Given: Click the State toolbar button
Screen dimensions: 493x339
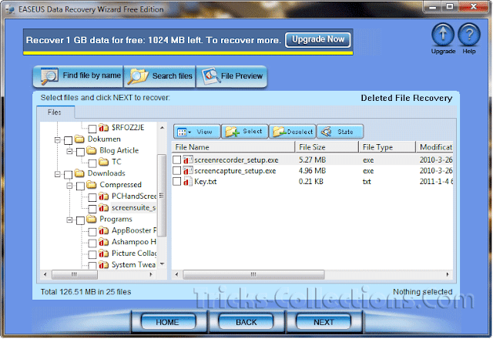Looking at the screenshot, I should point(340,132).
